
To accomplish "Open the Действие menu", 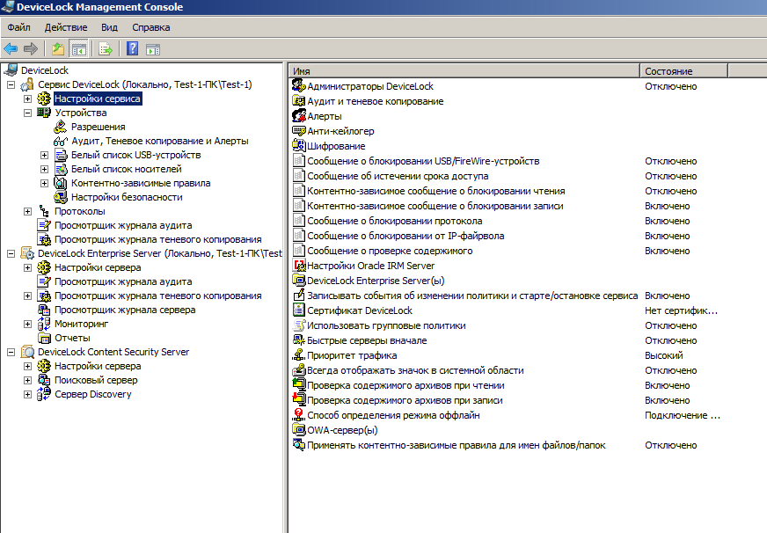I will coord(66,27).
